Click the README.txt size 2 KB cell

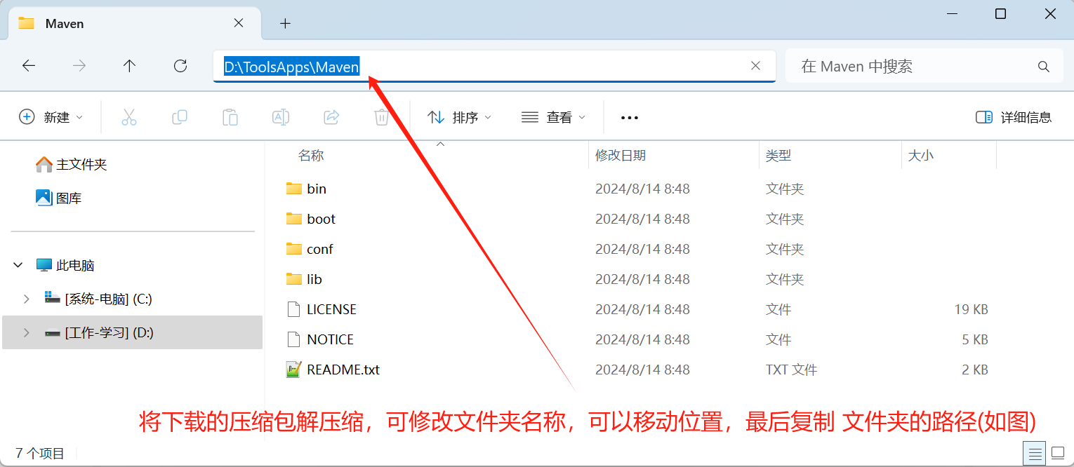click(x=975, y=370)
